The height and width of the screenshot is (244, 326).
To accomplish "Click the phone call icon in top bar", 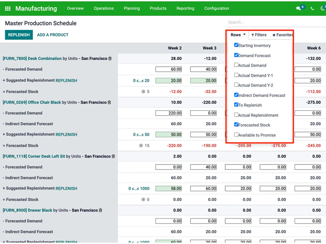I will coord(312,9).
